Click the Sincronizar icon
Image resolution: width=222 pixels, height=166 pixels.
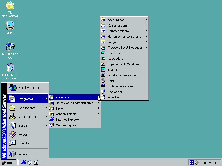point(103,92)
